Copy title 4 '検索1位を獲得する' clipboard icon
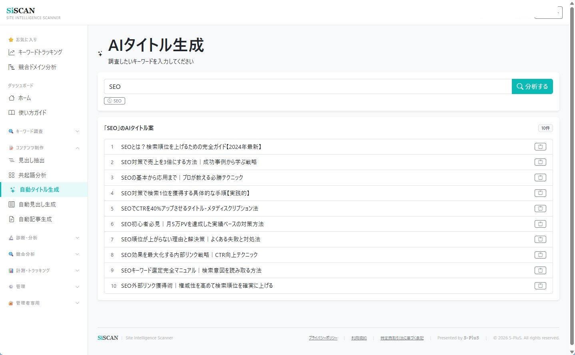 pyautogui.click(x=540, y=193)
